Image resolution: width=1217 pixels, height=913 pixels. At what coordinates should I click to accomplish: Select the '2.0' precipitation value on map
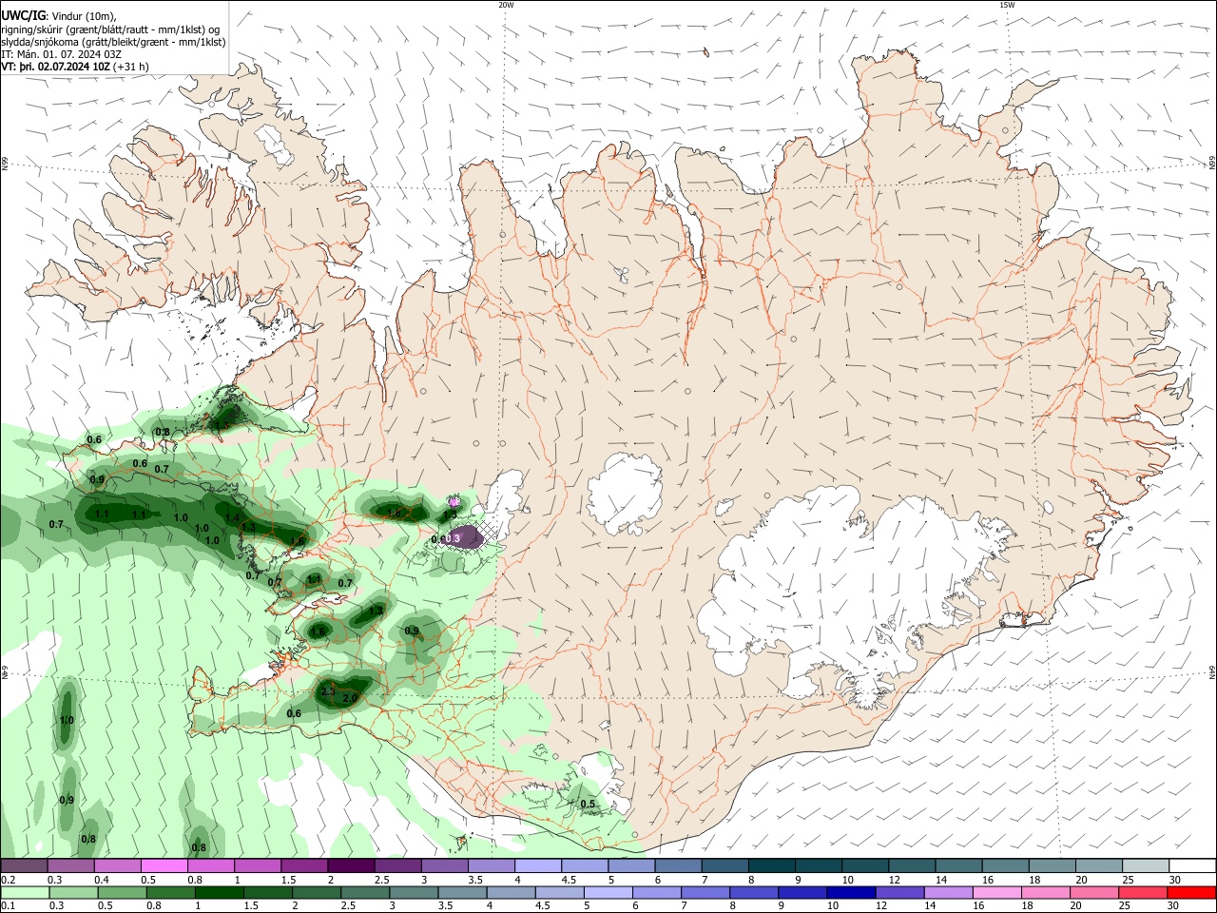pos(349,699)
